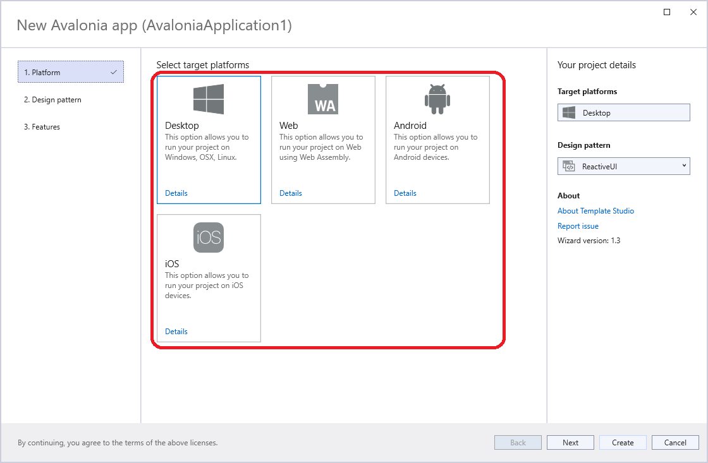Close the New Avalonia app window

(693, 12)
